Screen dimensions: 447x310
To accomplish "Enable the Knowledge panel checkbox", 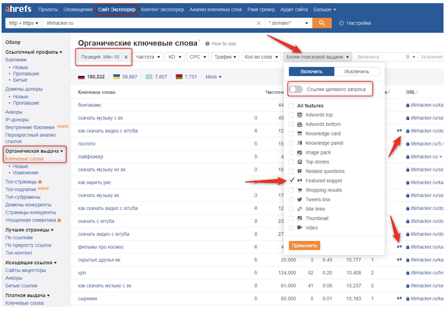I will point(291,143).
